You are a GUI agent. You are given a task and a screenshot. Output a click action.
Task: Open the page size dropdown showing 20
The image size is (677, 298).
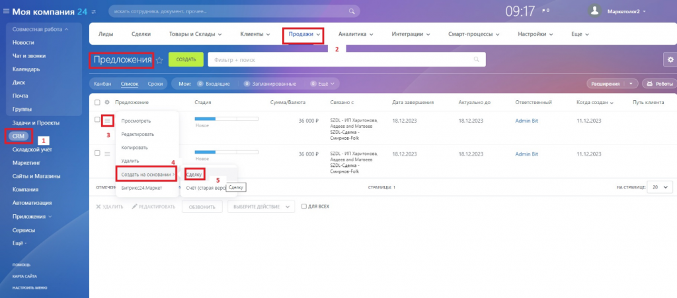[658, 187]
